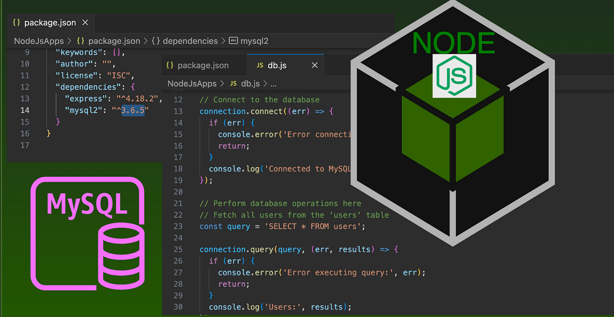Screen dimensions: 614x317
Task: Click the braces icon on the inactive package.json tab
Action: coord(170,65)
